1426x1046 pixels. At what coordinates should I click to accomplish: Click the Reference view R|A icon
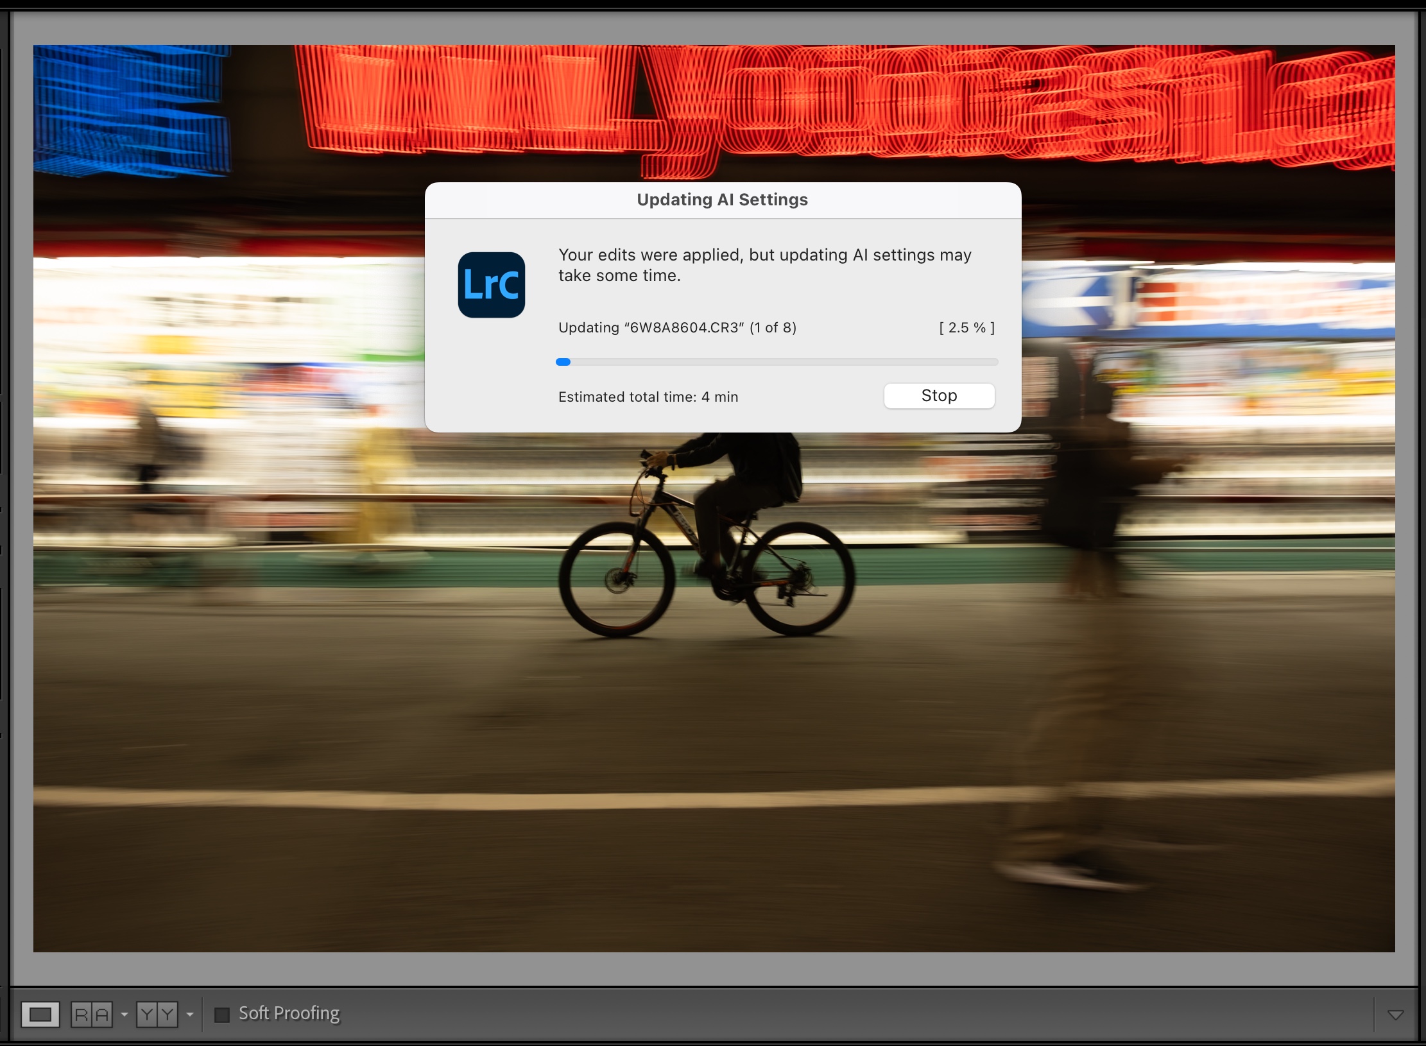(x=91, y=1015)
